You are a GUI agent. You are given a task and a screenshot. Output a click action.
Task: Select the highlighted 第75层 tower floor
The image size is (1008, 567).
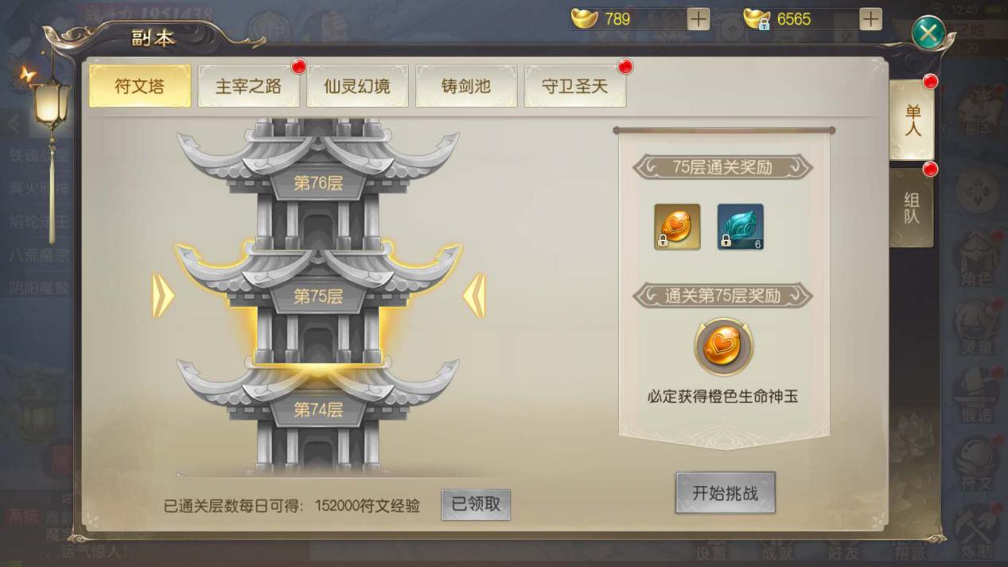point(318,297)
